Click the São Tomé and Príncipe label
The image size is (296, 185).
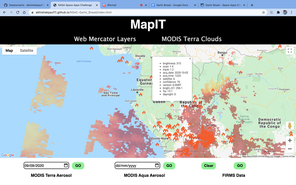(x=111, y=94)
